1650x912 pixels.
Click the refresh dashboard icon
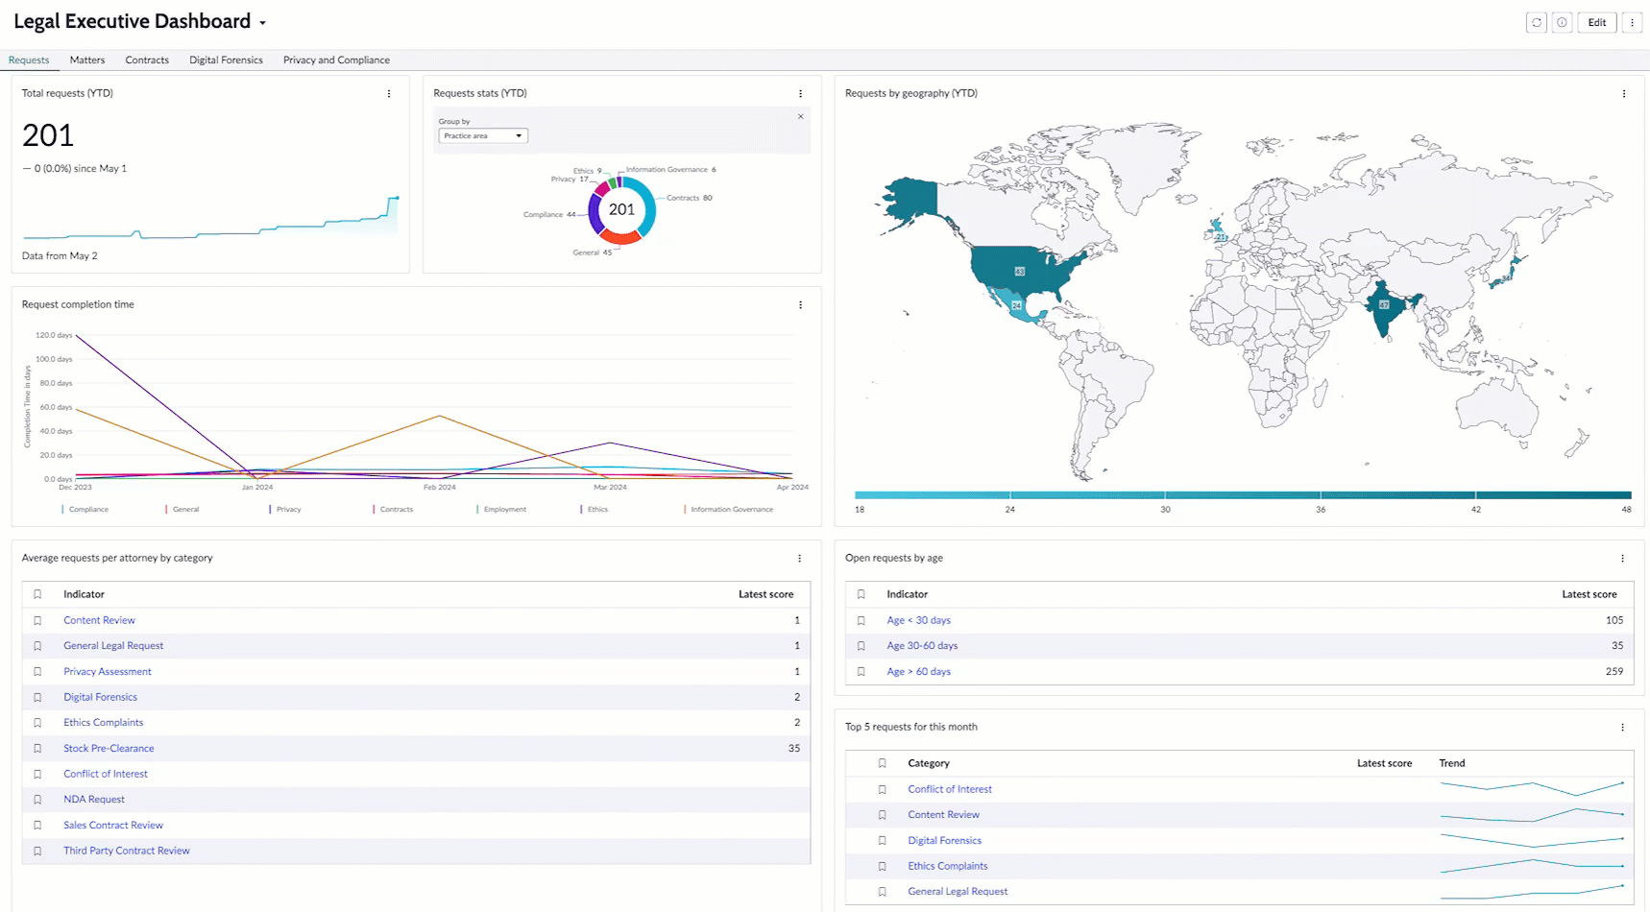coord(1537,22)
